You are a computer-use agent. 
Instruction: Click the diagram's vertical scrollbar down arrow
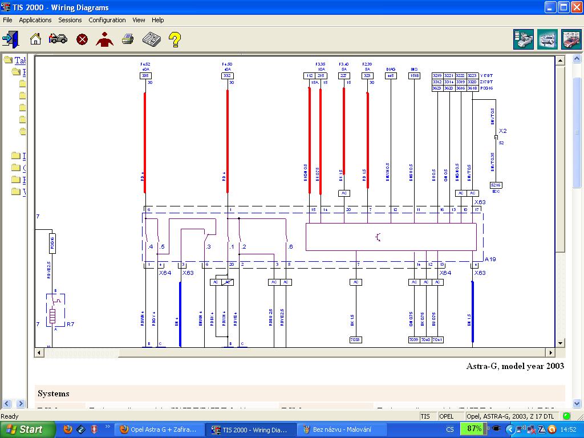[560, 343]
